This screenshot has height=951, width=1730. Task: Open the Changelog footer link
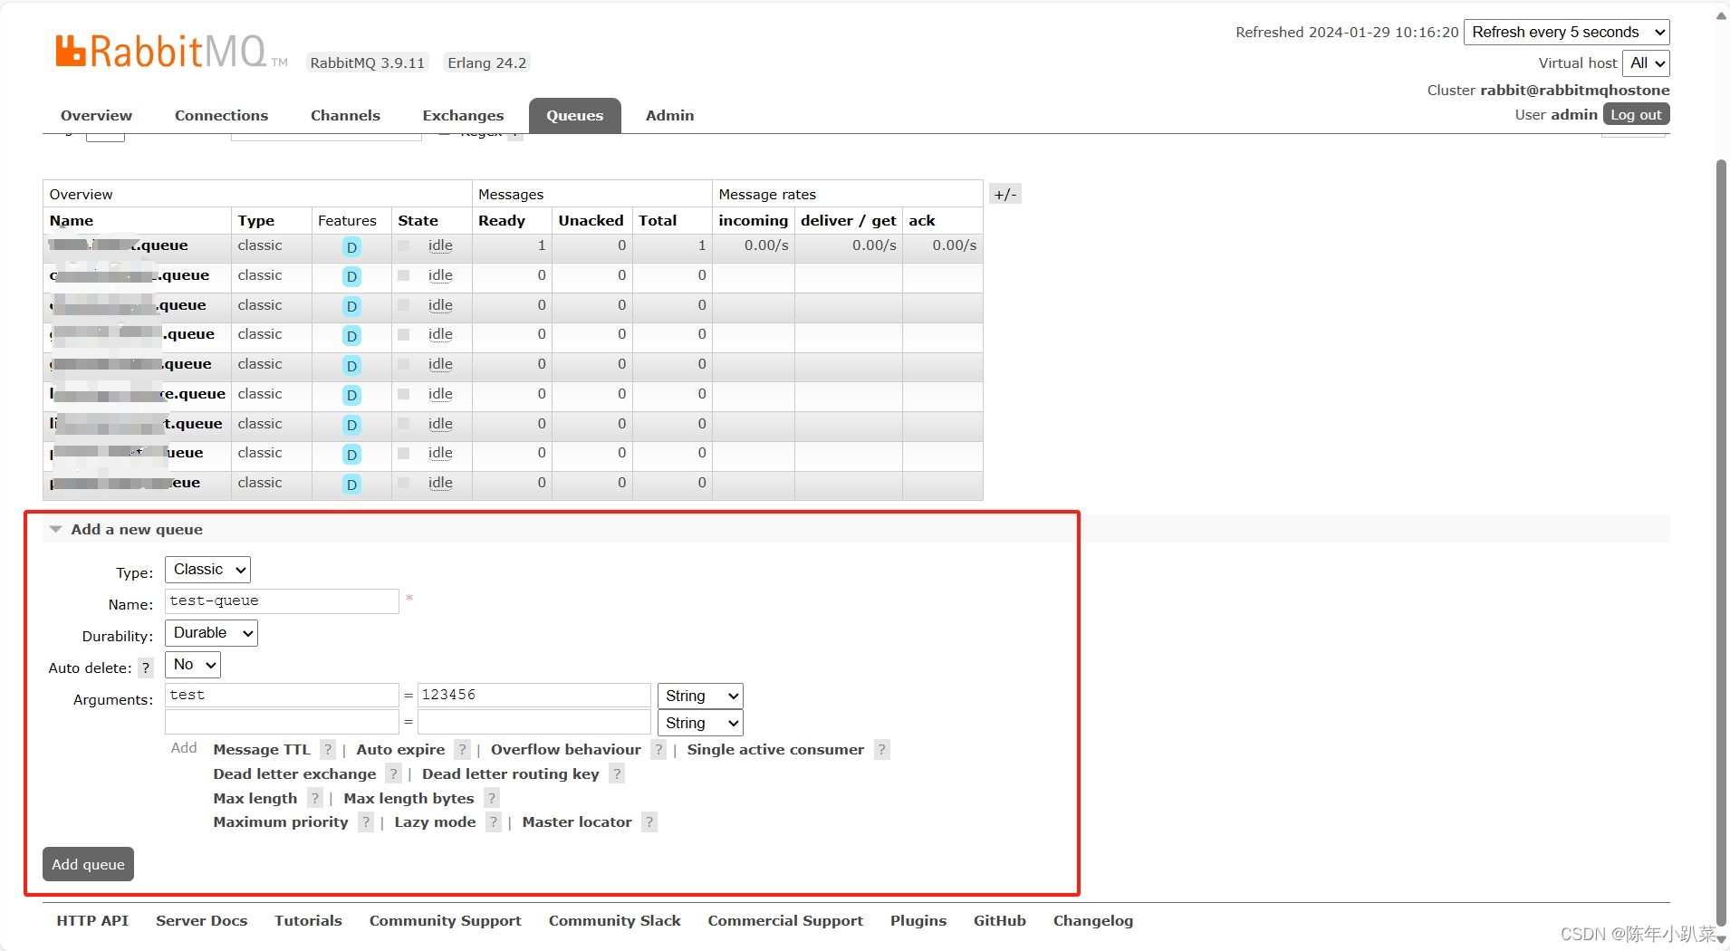[1092, 921]
